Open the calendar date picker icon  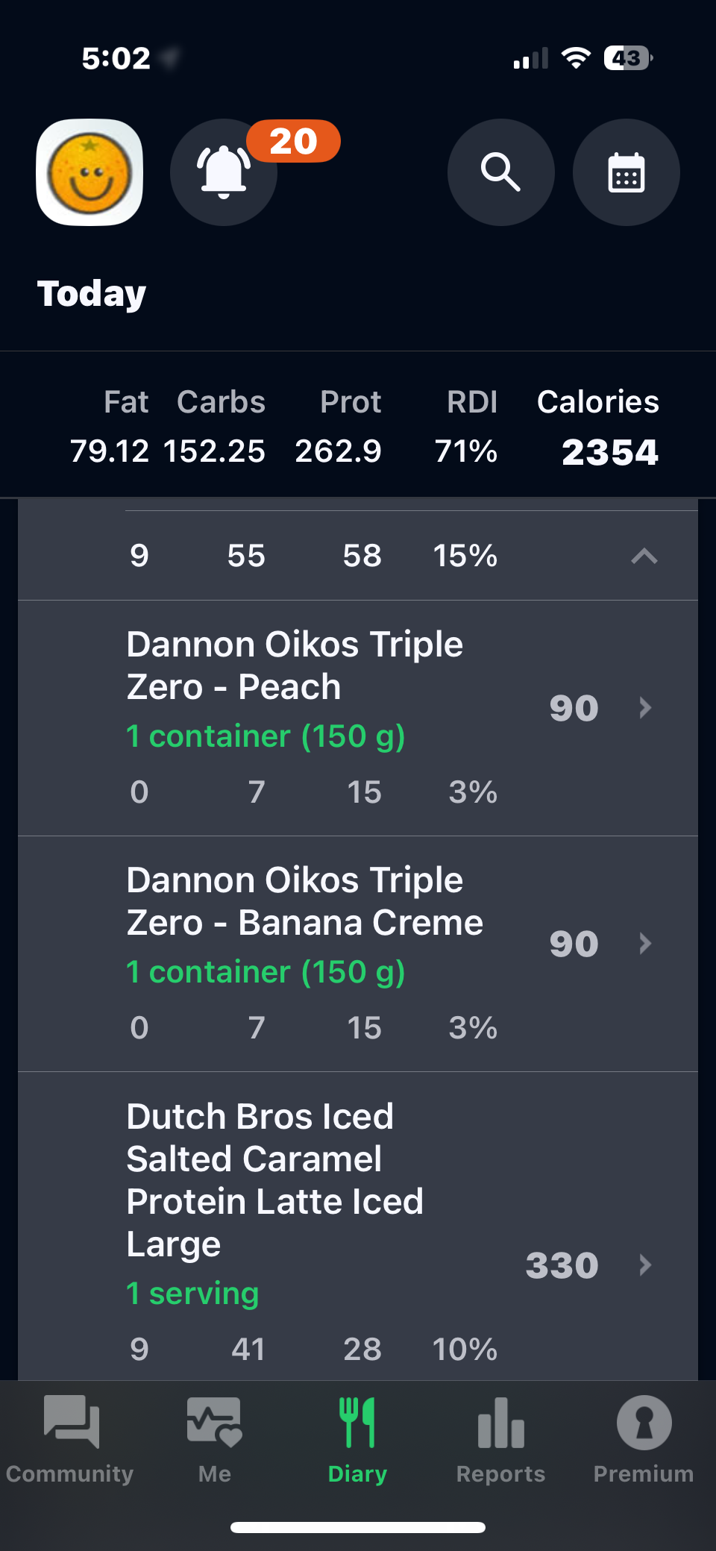tap(626, 172)
